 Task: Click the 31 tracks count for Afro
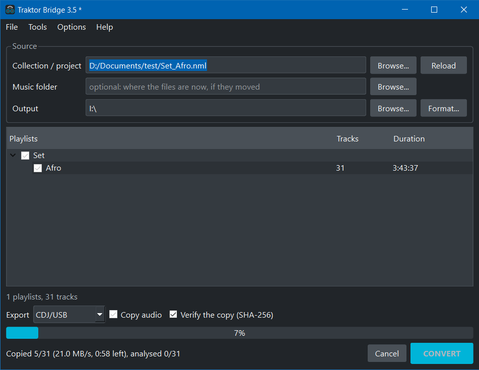click(x=340, y=168)
